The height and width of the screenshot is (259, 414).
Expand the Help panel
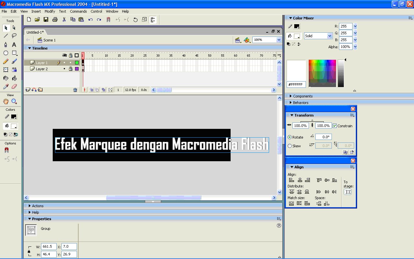tap(30, 212)
